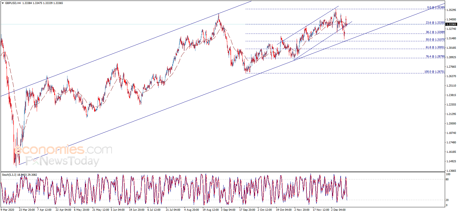This screenshot has height=213, width=458.
Task: Click time axis label 7 Apr 12:00
Action: click(x=44, y=210)
